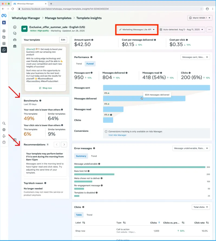
Task: Click the notifications bell icon
Action: (4, 136)
